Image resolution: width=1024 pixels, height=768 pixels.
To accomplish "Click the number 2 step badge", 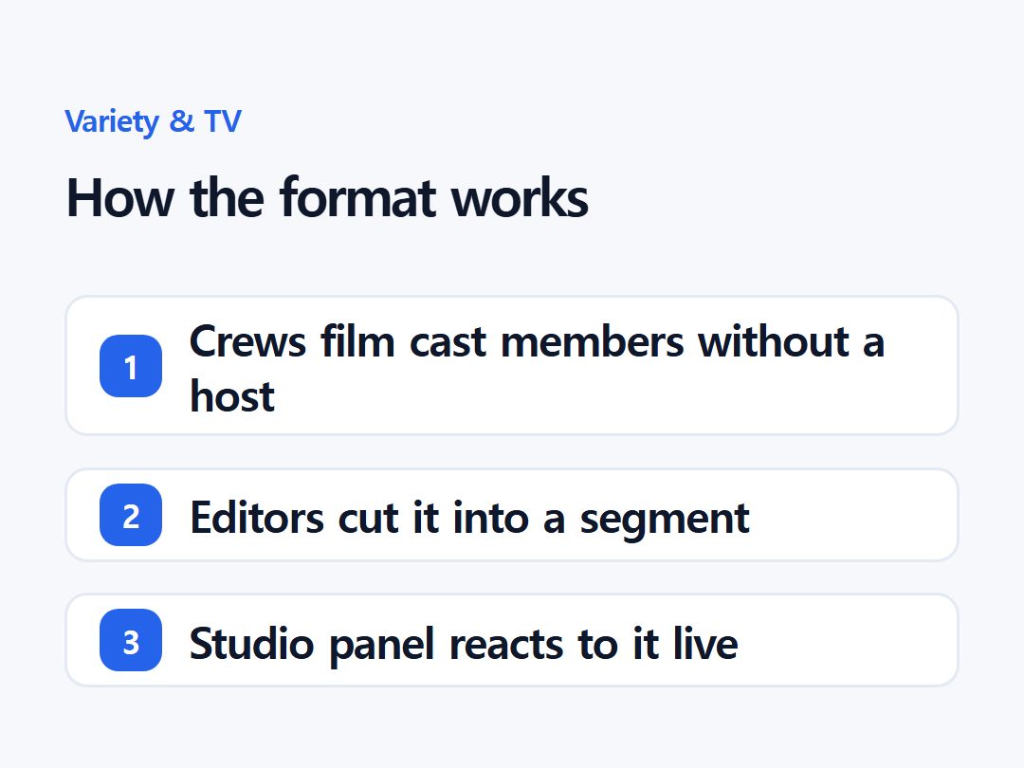I will click(x=131, y=515).
